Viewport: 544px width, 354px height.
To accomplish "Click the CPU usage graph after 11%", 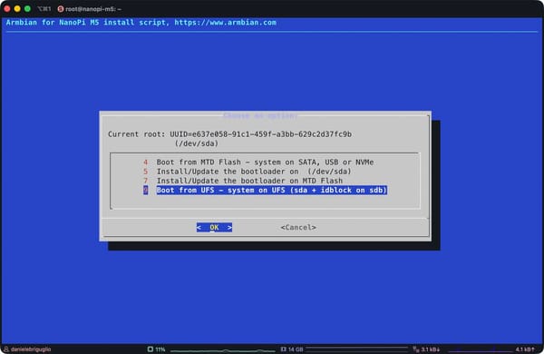I will pos(222,349).
